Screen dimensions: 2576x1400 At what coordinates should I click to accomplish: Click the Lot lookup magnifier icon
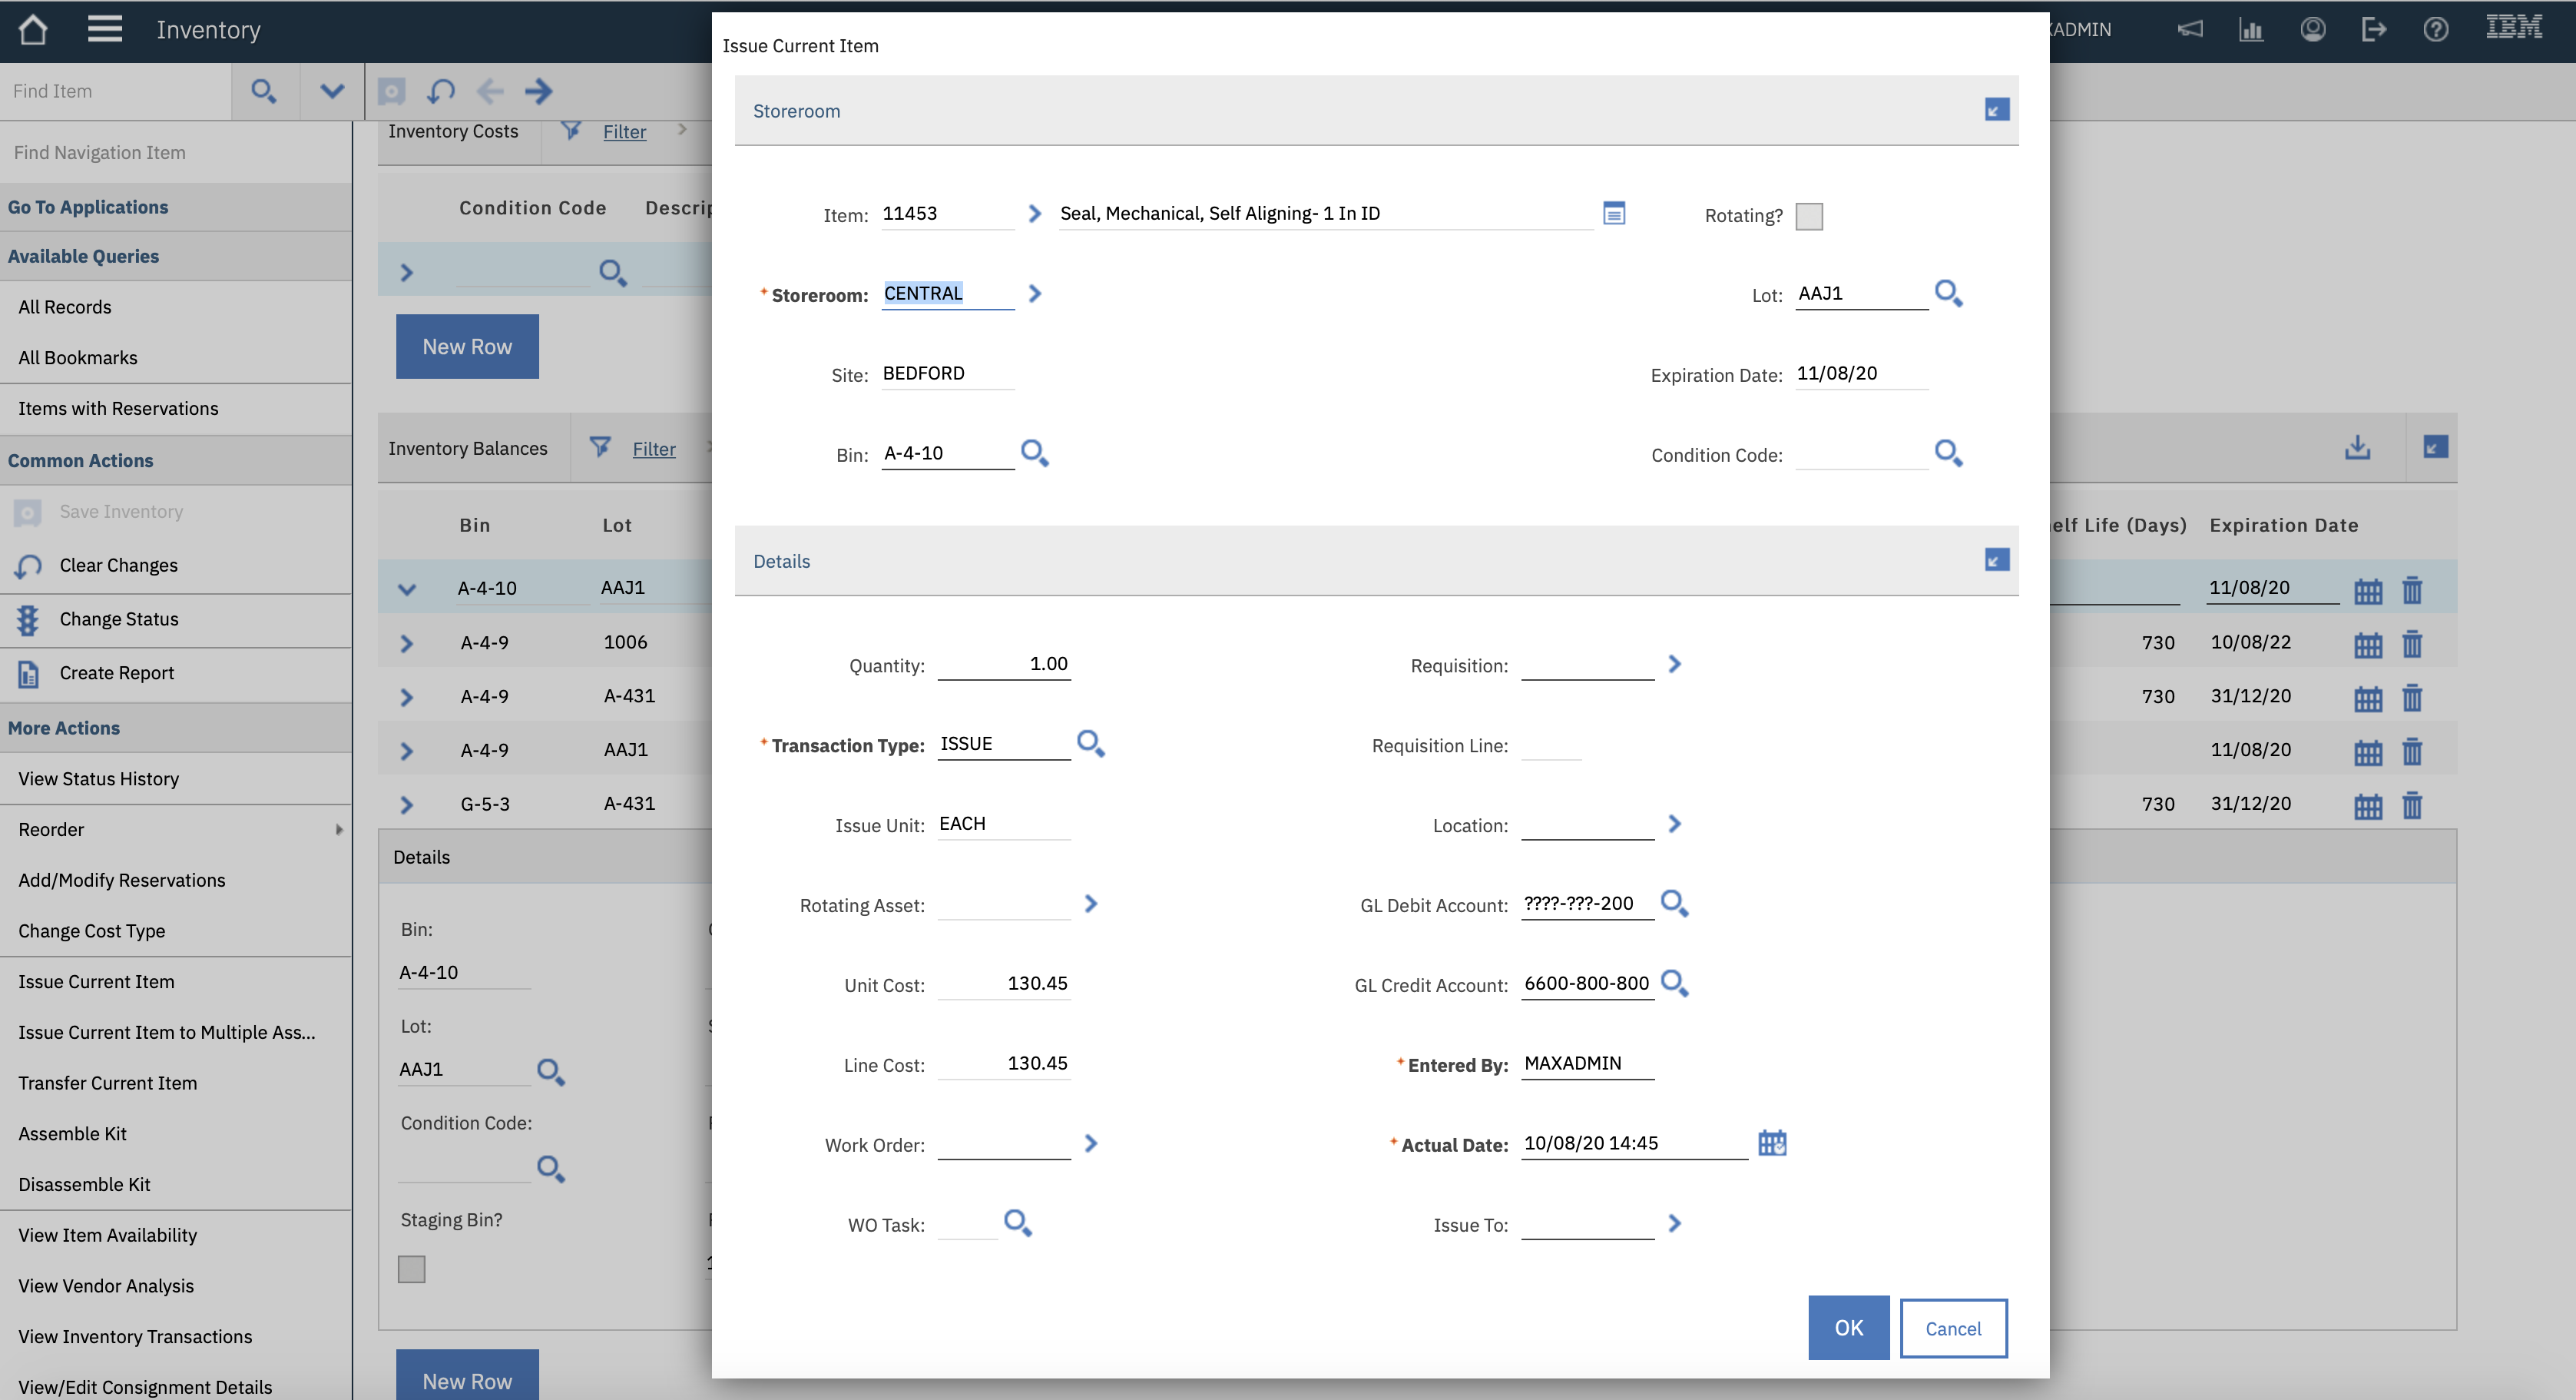(1948, 294)
